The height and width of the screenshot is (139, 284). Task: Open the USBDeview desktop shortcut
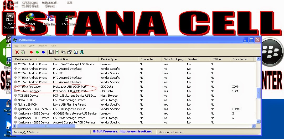(69, 19)
